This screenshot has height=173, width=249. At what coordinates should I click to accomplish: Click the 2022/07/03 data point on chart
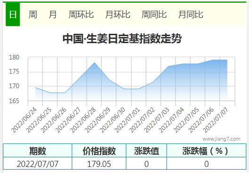(x=168, y=66)
